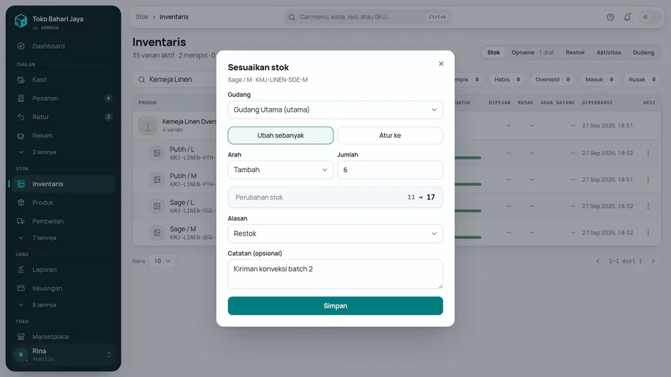Click the Retur badge showing 2
This screenshot has width=671, height=377.
108,117
